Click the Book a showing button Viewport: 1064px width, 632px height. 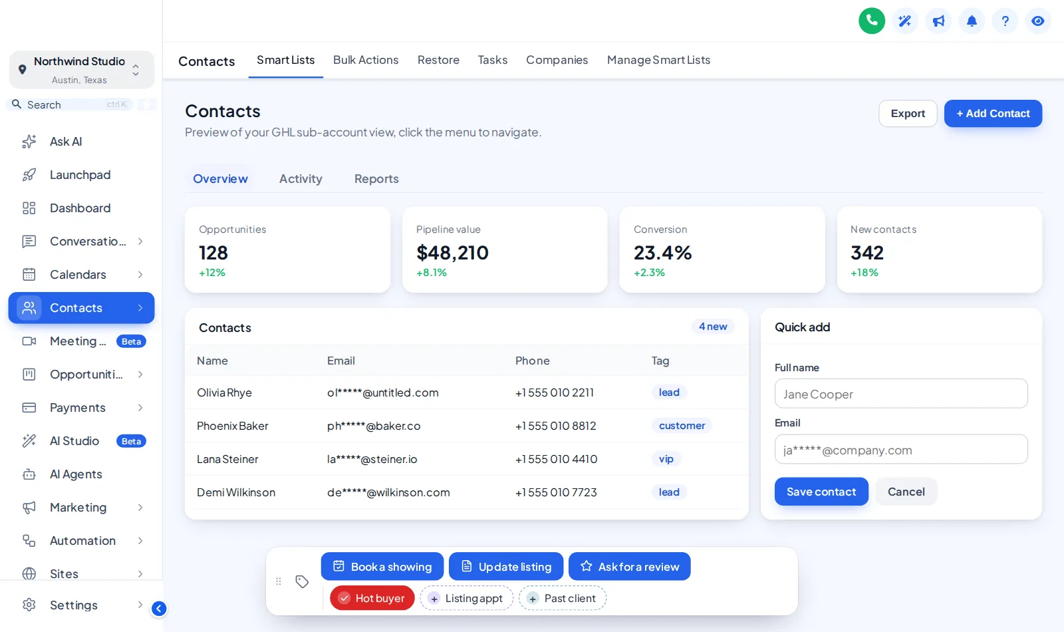coord(382,567)
